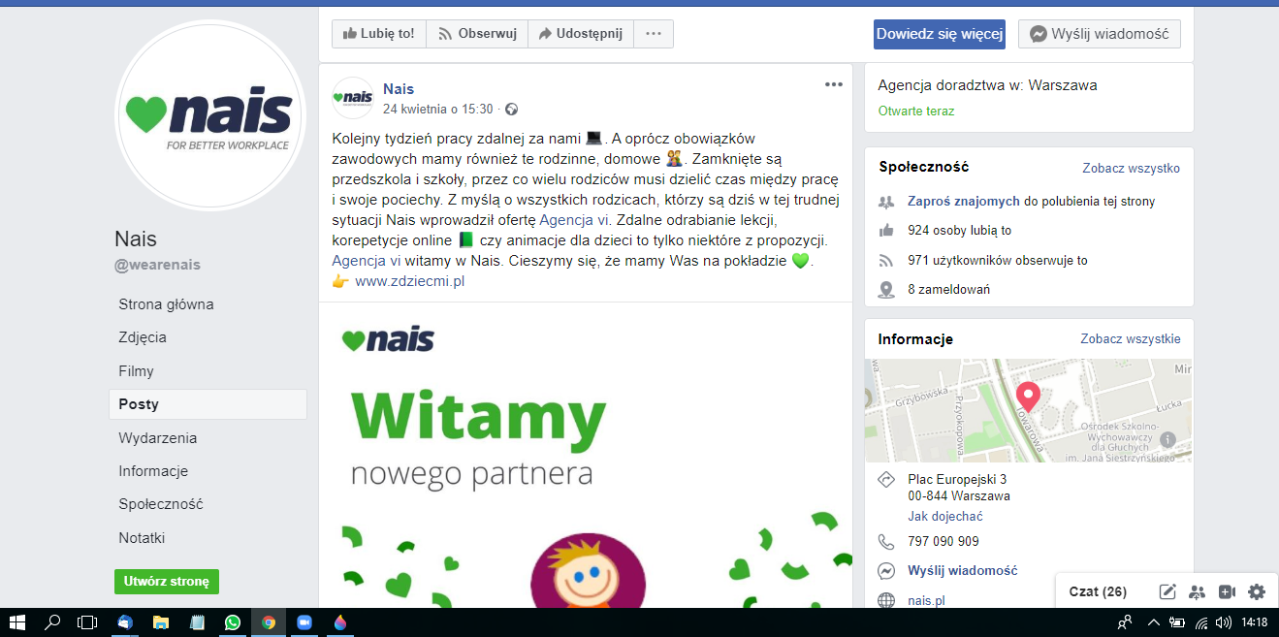Toggle Obserwuj follow button
1279x637 pixels.
[x=477, y=34]
